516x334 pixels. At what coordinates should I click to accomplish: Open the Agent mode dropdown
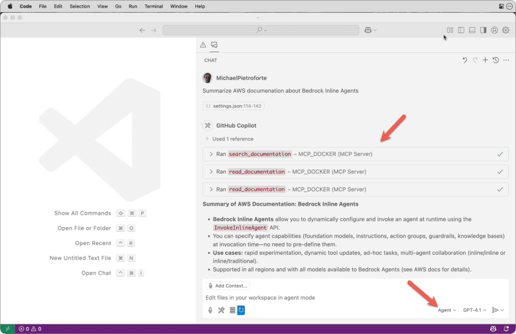tap(447, 310)
